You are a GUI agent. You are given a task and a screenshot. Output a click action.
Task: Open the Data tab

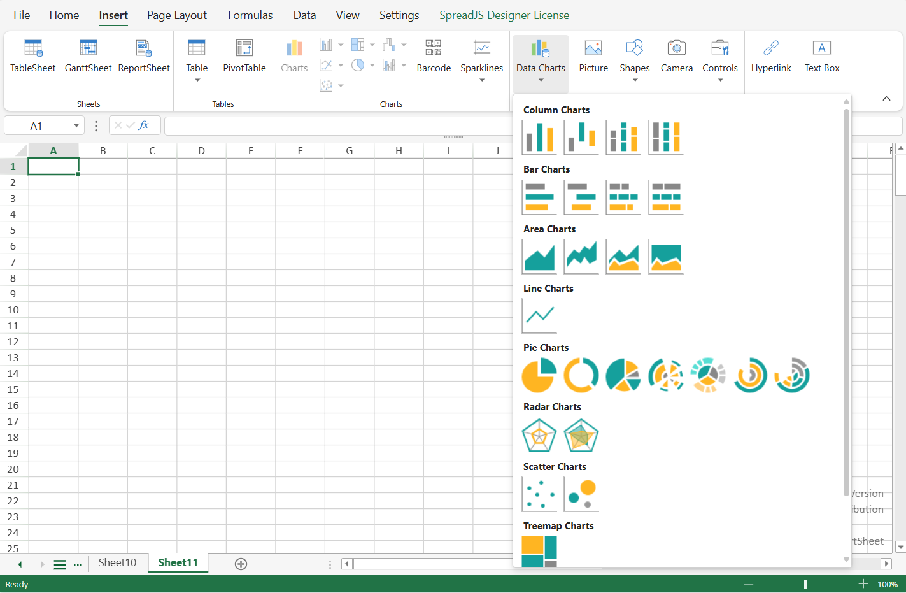[304, 15]
